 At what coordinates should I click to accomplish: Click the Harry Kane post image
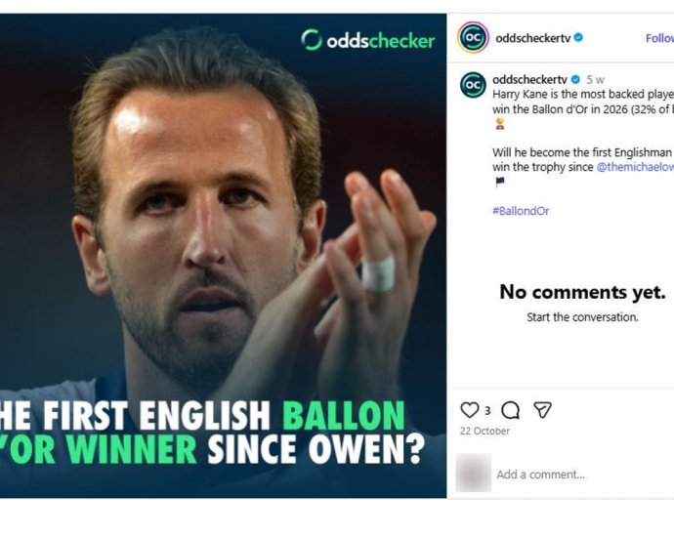(223, 256)
